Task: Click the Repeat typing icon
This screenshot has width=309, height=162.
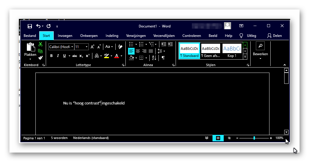Action: click(x=48, y=26)
